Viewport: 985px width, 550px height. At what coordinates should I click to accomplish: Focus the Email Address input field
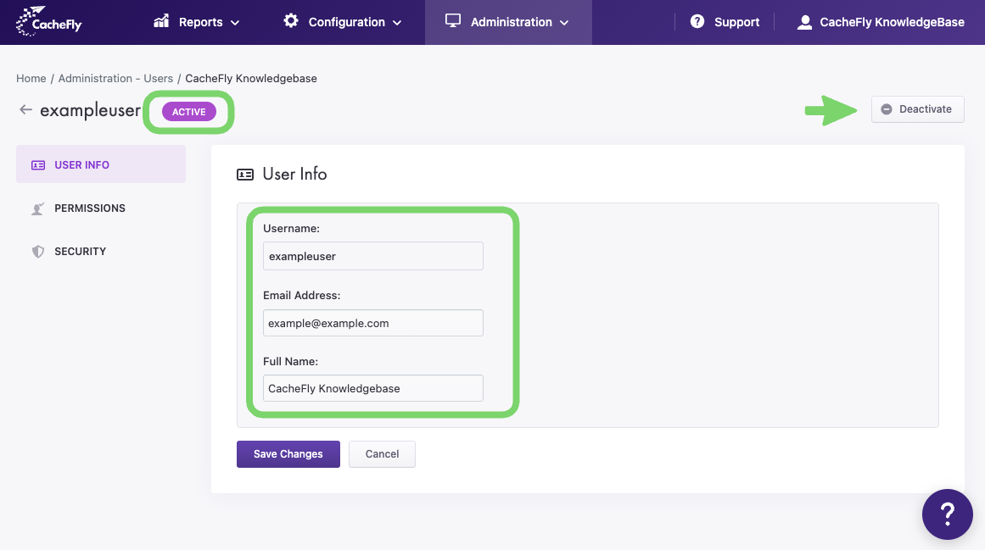click(373, 323)
